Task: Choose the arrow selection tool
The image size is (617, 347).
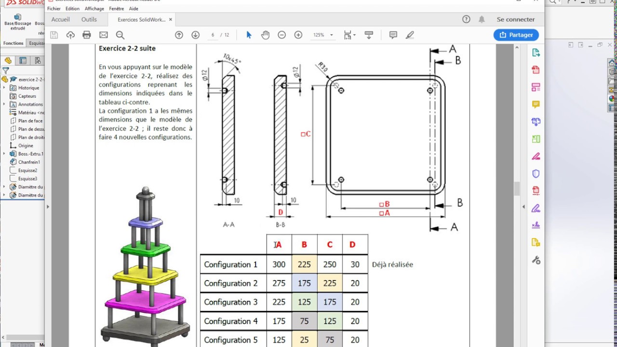Action: coord(249,35)
